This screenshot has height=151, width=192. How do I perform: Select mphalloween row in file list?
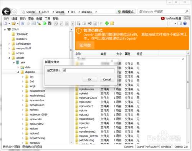[108, 89]
